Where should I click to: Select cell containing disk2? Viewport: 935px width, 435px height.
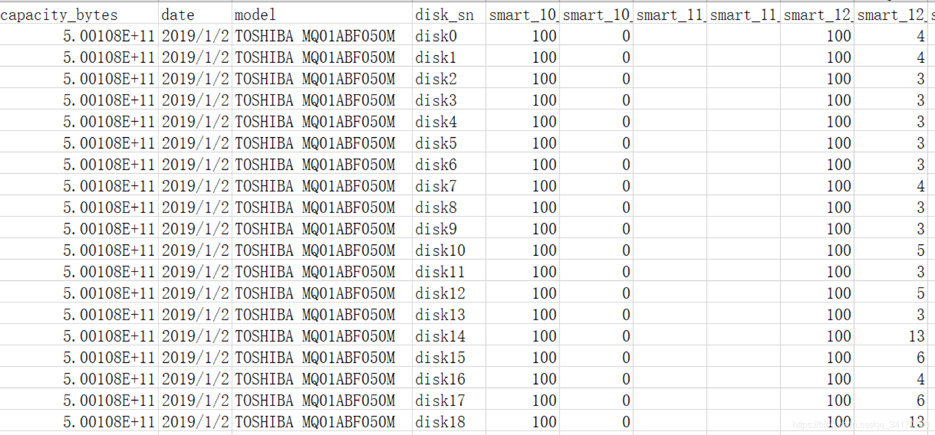coord(449,79)
